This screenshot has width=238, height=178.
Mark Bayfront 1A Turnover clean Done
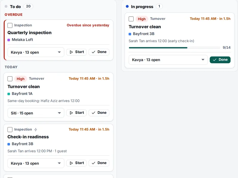99,113
